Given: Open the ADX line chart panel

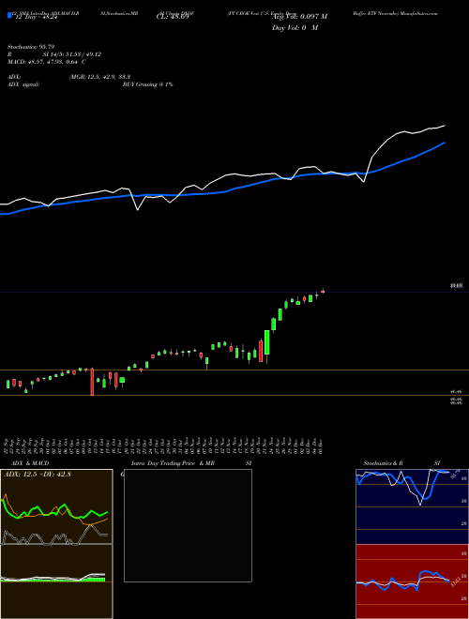Looking at the screenshot, I should 56,506.
